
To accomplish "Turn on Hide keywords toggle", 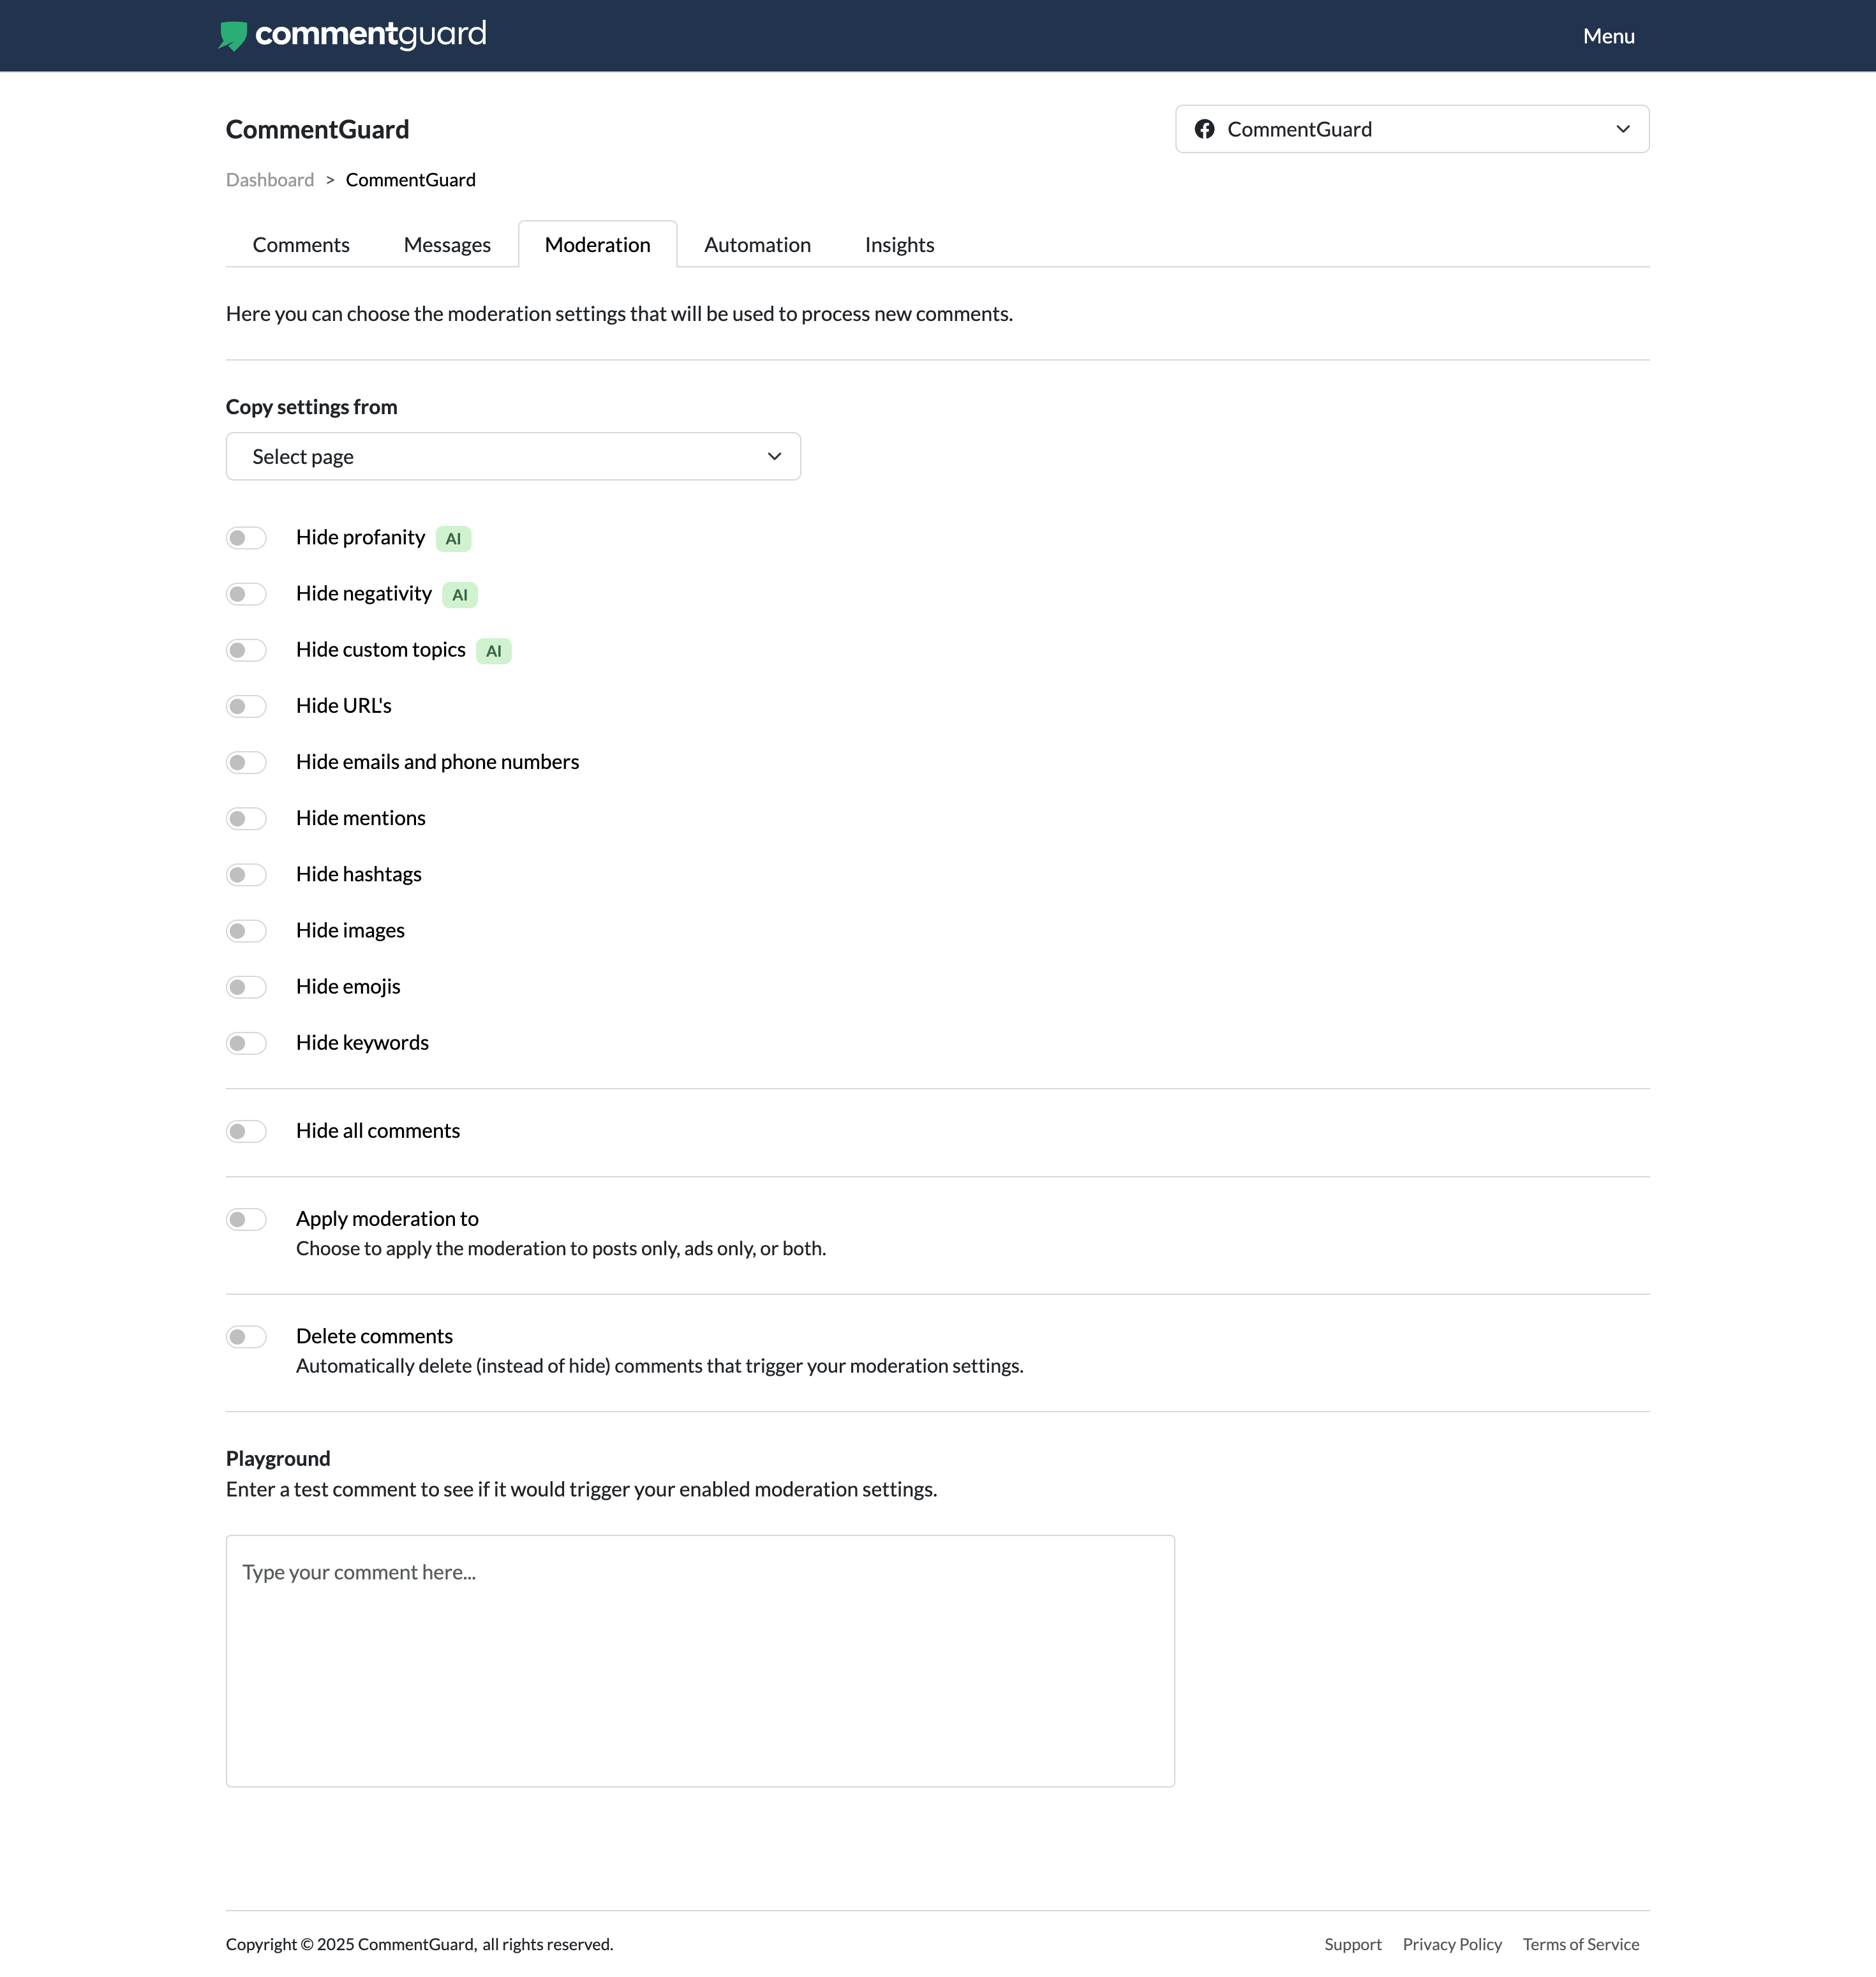I will tap(246, 1043).
